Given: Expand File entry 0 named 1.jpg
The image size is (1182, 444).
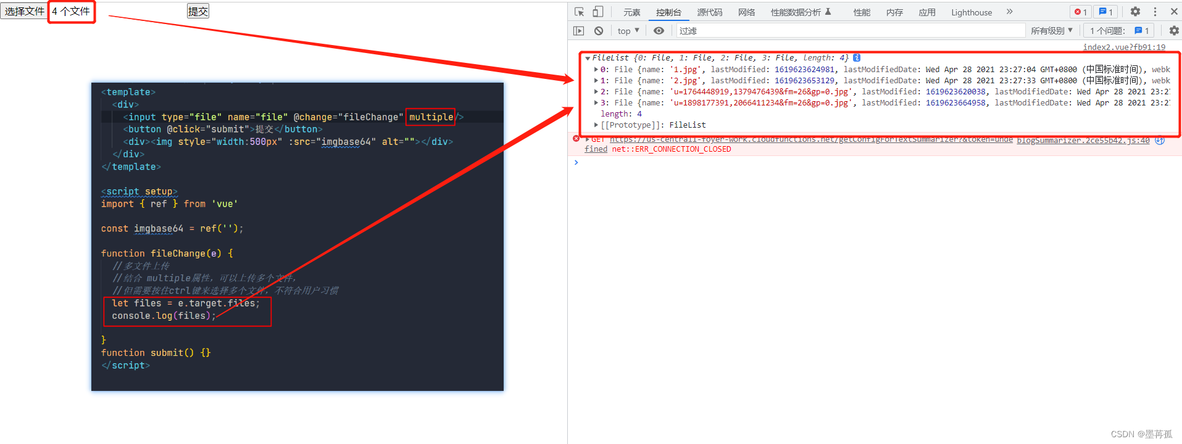Looking at the screenshot, I should click(x=596, y=70).
